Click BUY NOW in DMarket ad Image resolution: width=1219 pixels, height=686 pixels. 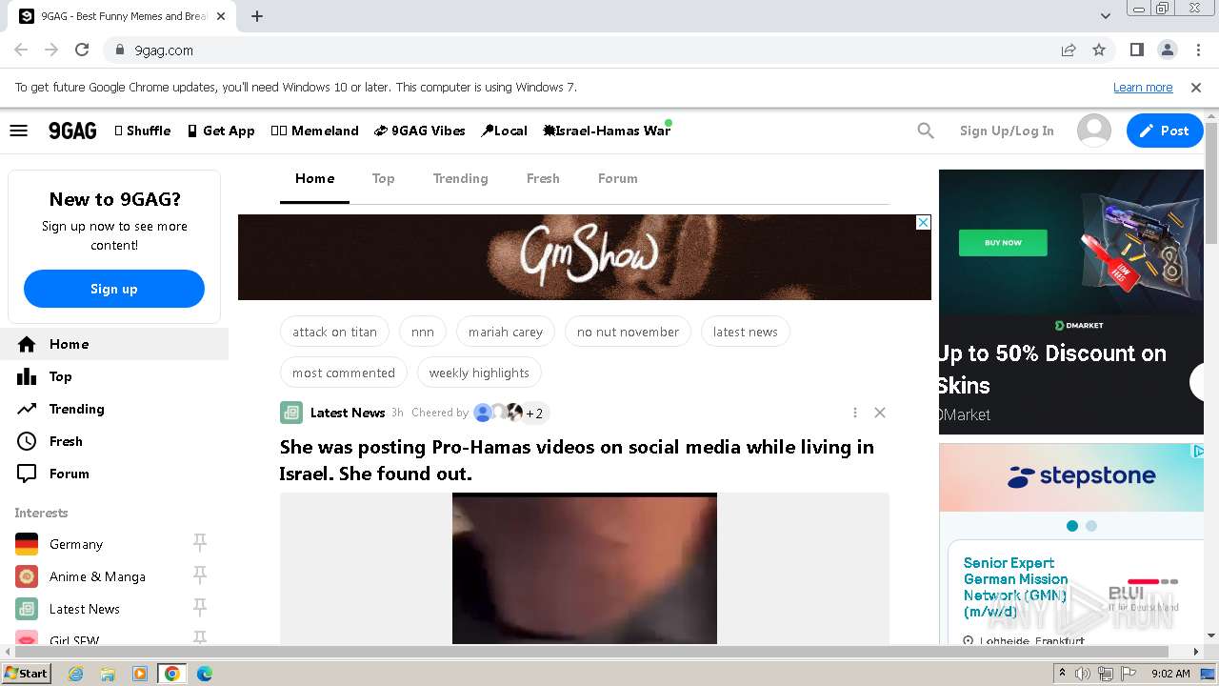pos(1003,242)
